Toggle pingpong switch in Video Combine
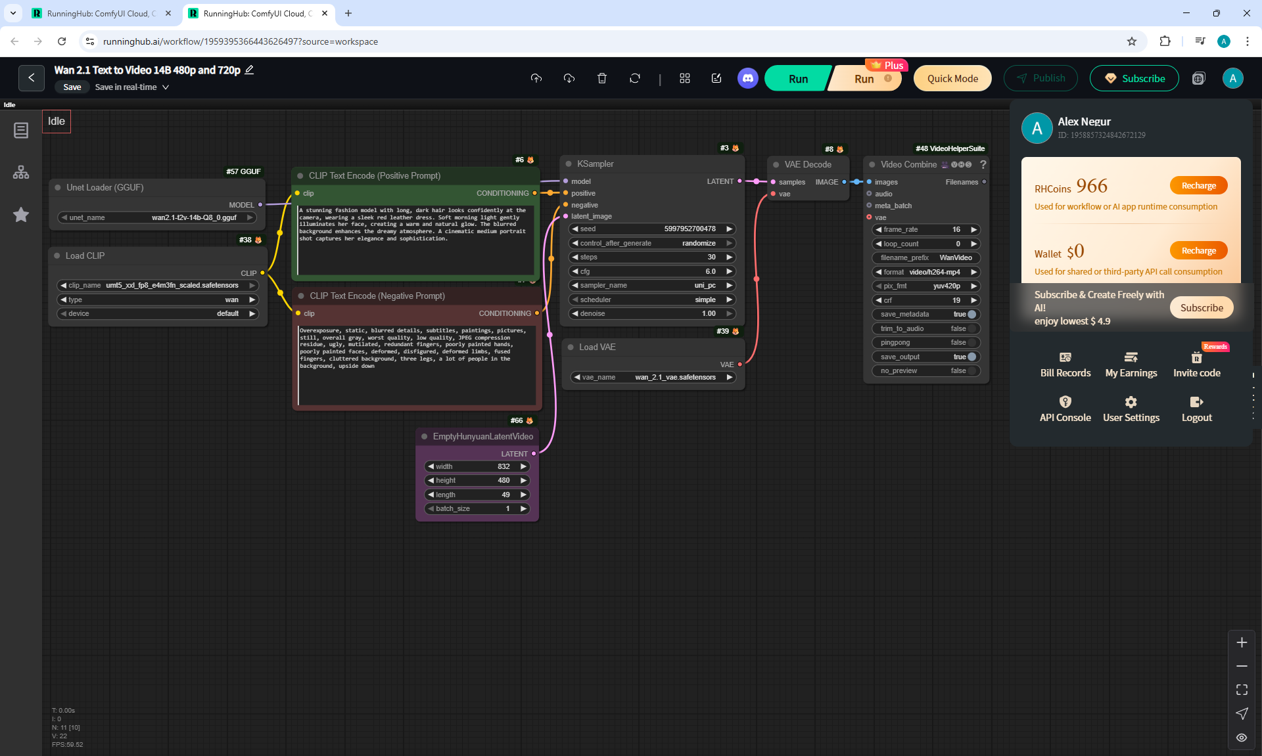Image resolution: width=1262 pixels, height=756 pixels. click(971, 343)
